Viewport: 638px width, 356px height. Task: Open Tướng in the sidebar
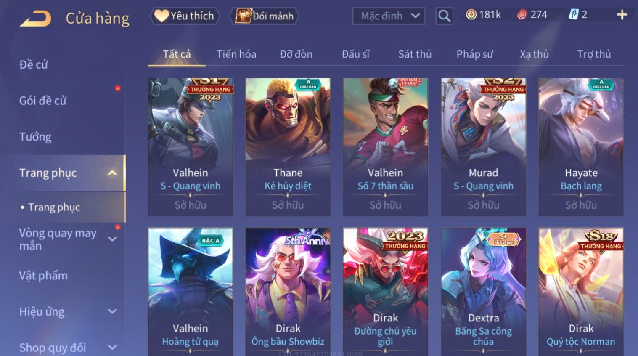(x=35, y=137)
